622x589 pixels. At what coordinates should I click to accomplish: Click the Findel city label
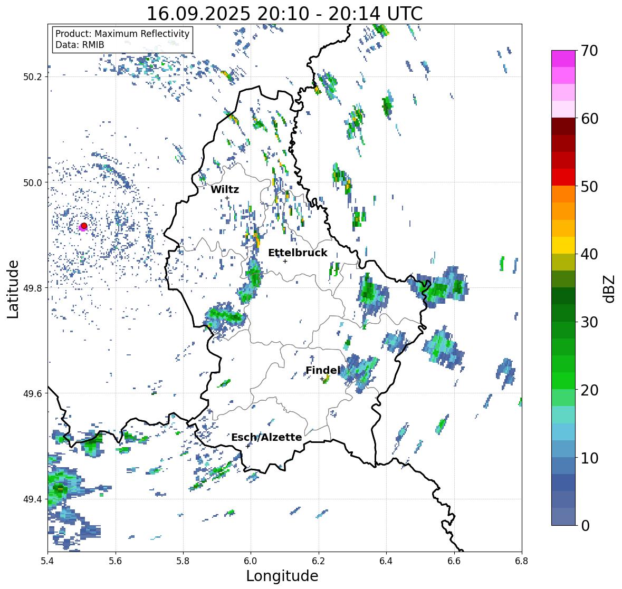(x=323, y=370)
